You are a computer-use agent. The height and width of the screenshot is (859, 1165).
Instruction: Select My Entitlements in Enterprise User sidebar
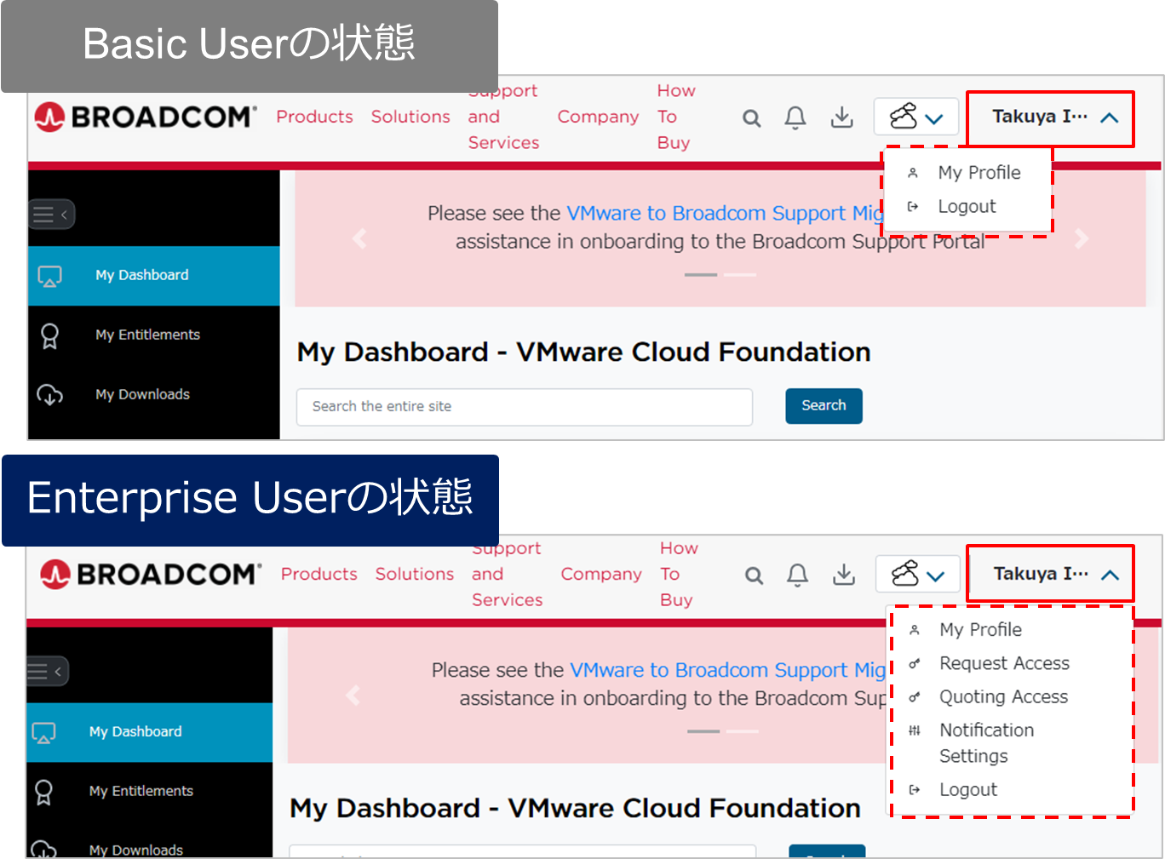point(150,792)
